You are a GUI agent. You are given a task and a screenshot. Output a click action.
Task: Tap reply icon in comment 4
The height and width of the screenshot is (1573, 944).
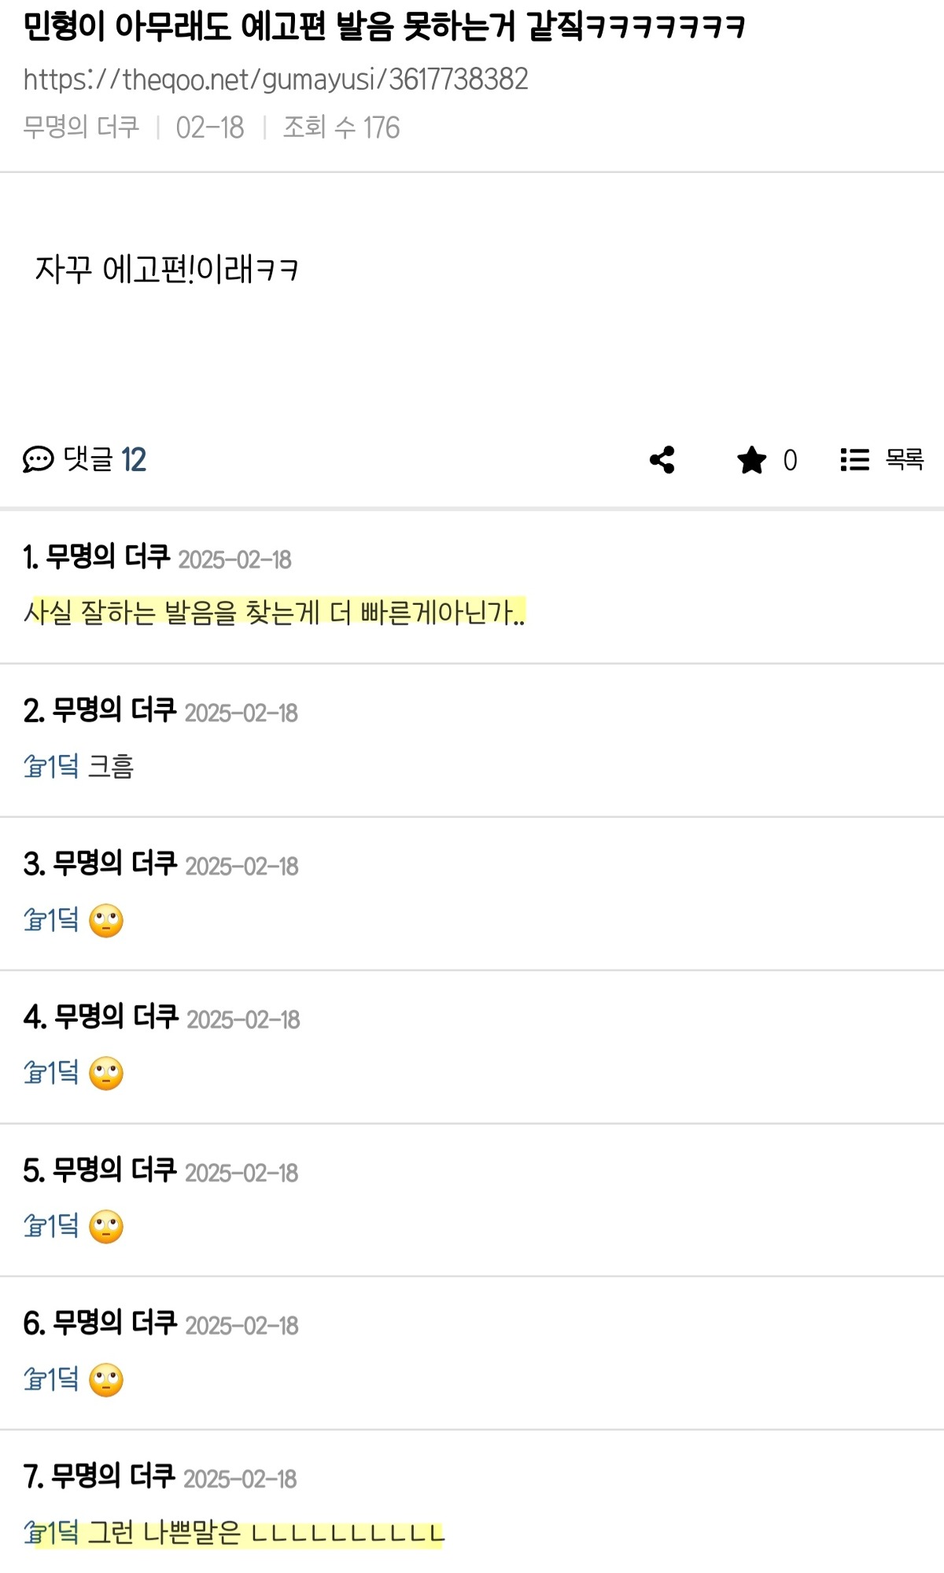(35, 1073)
